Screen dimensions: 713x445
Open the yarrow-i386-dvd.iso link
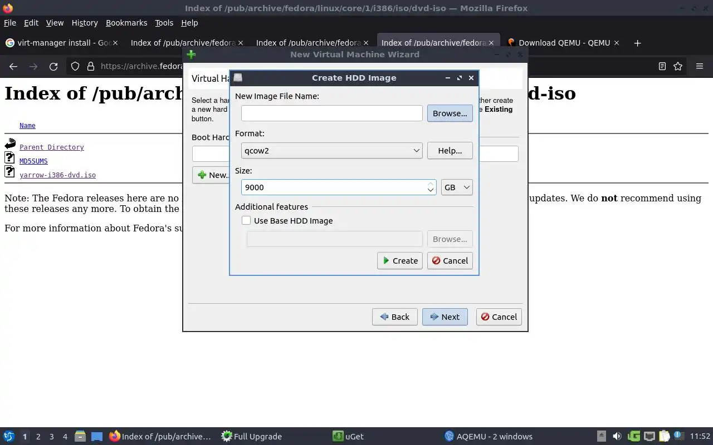tap(57, 175)
